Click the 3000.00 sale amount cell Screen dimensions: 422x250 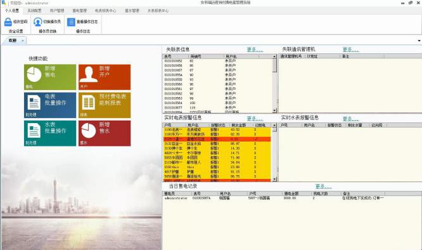click(290, 198)
